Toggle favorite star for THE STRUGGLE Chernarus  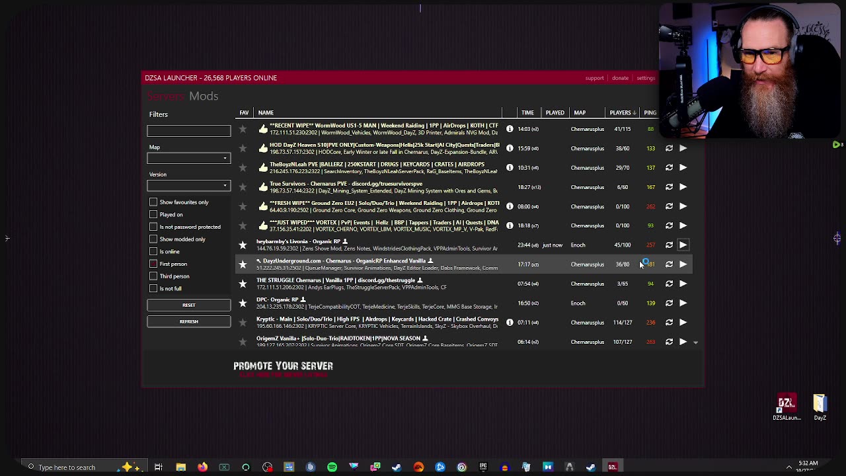click(x=243, y=284)
